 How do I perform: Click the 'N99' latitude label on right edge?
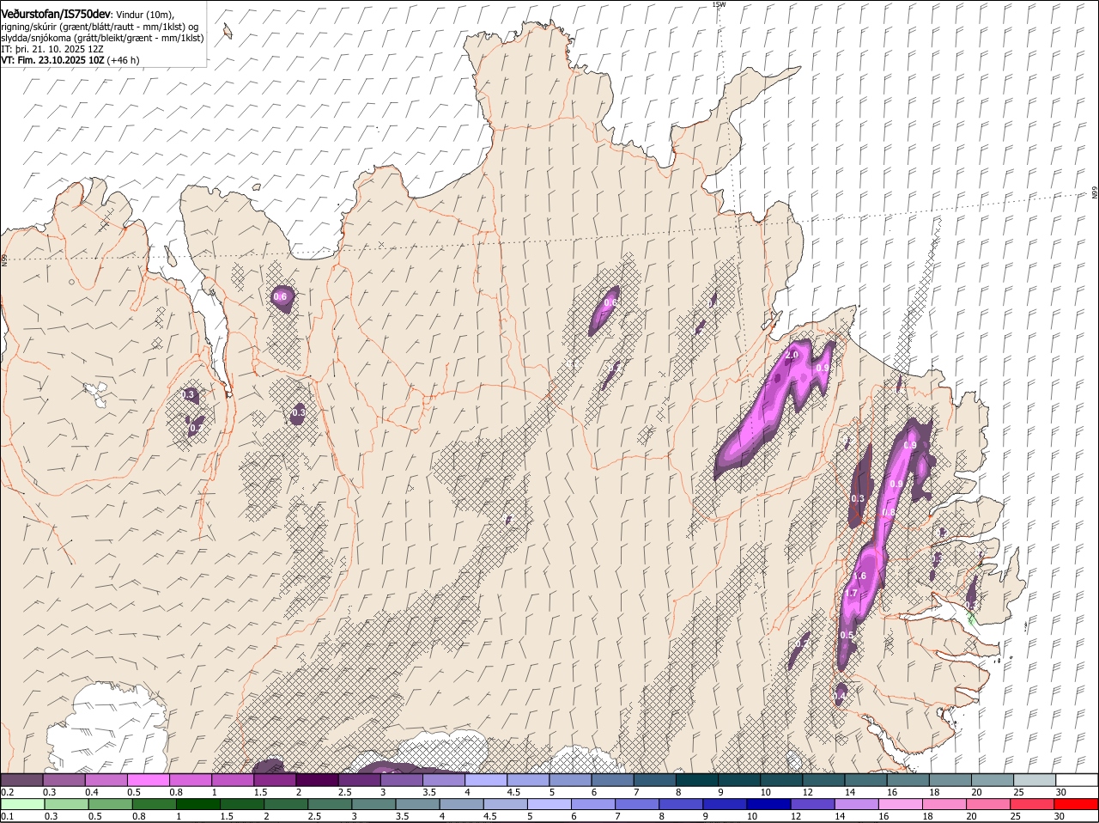point(1095,193)
